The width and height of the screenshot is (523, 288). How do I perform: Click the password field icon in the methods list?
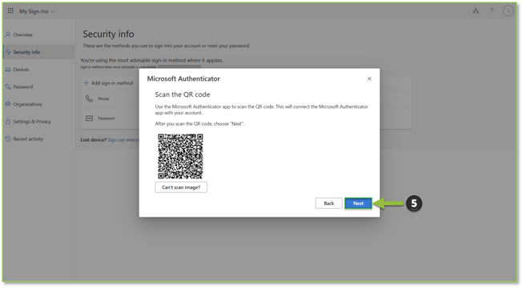point(89,118)
